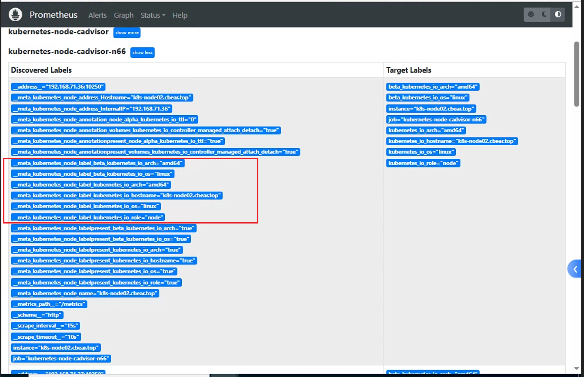Select the __meta_kubernetes_node_name label
The image size is (584, 377).
pos(85,294)
